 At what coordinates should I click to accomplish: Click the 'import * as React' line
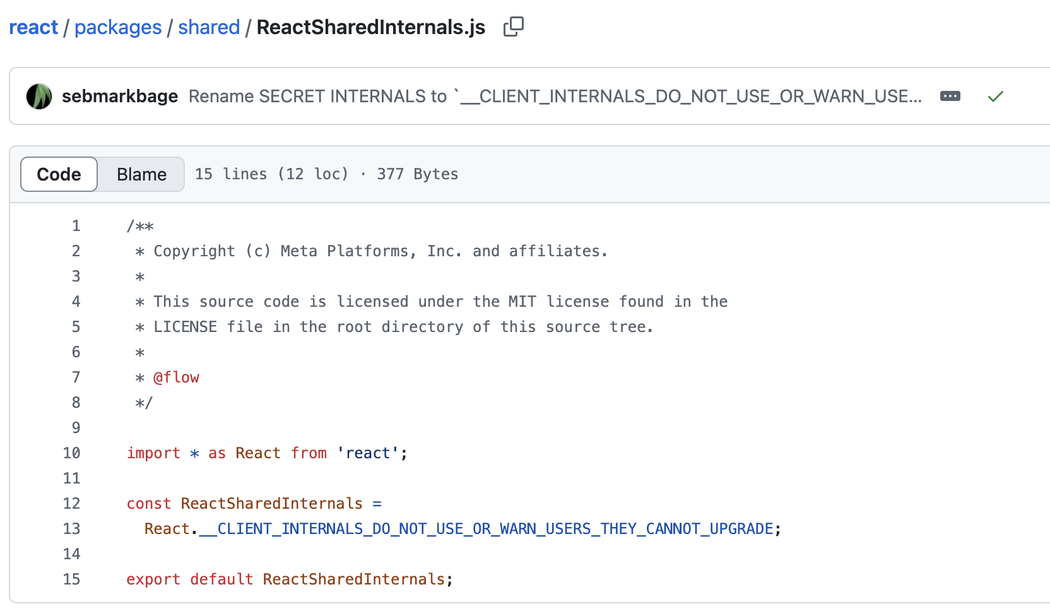point(268,453)
